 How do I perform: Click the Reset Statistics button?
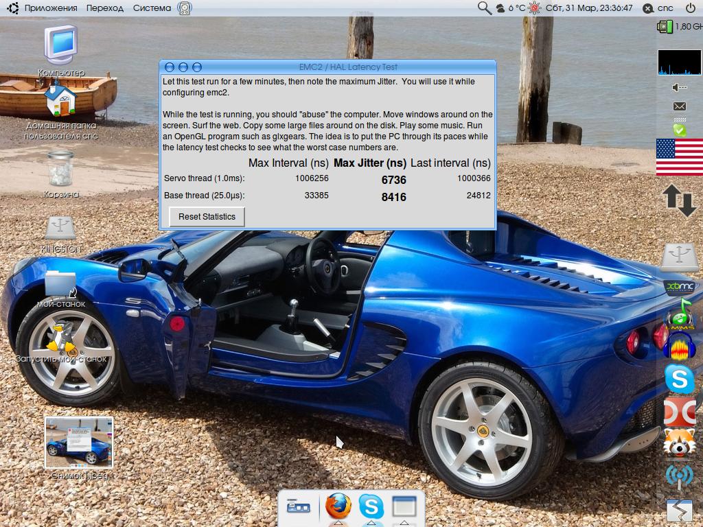point(207,217)
